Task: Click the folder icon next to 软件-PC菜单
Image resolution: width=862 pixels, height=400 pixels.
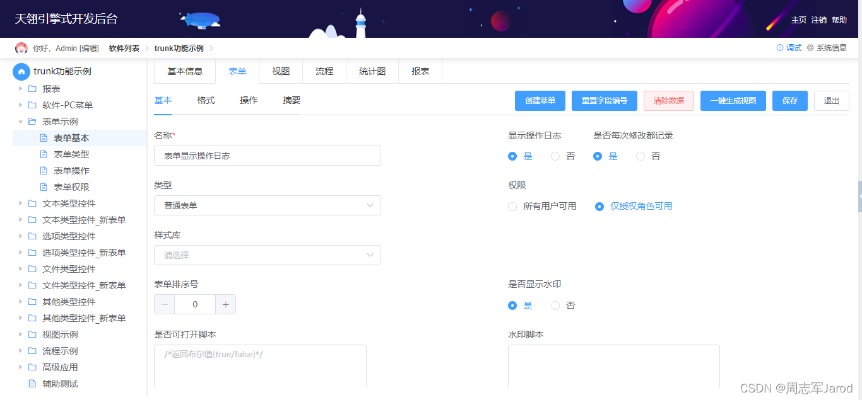Action: [x=32, y=105]
